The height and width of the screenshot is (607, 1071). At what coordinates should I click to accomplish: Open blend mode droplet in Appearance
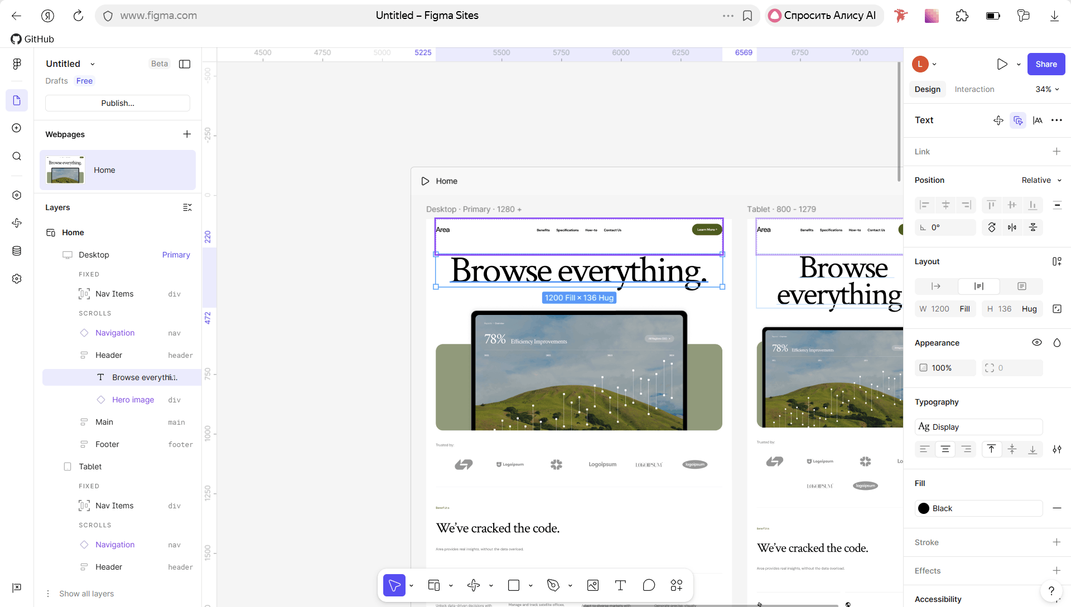click(1057, 343)
